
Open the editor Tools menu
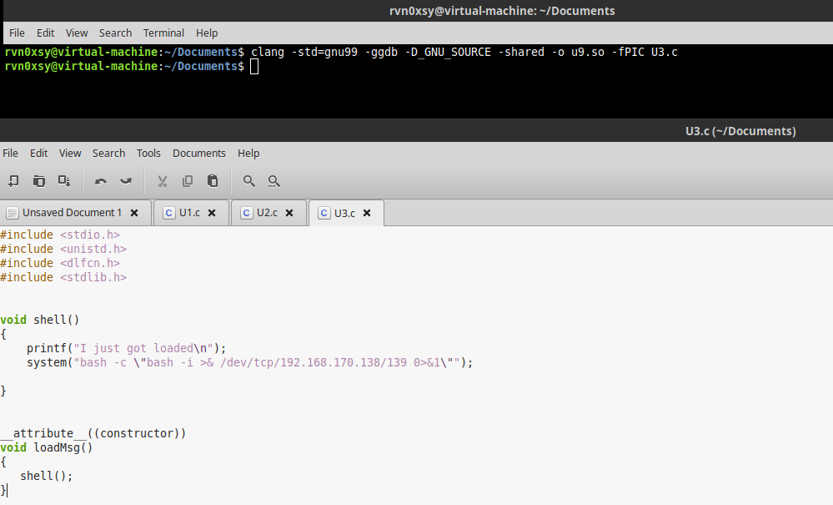click(148, 153)
